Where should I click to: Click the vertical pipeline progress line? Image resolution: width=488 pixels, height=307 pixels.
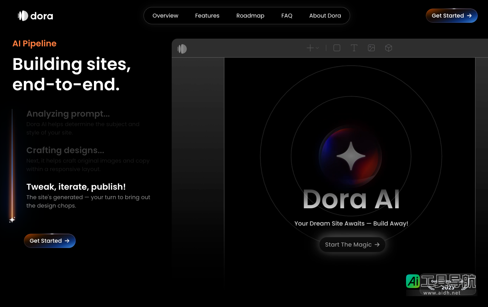click(12, 162)
